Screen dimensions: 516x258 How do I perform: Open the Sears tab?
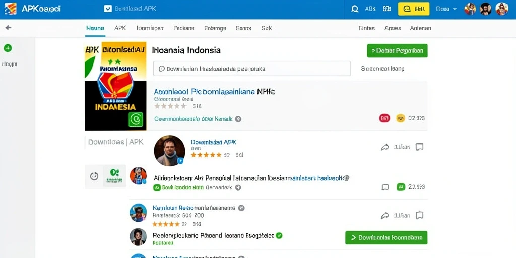point(243,28)
